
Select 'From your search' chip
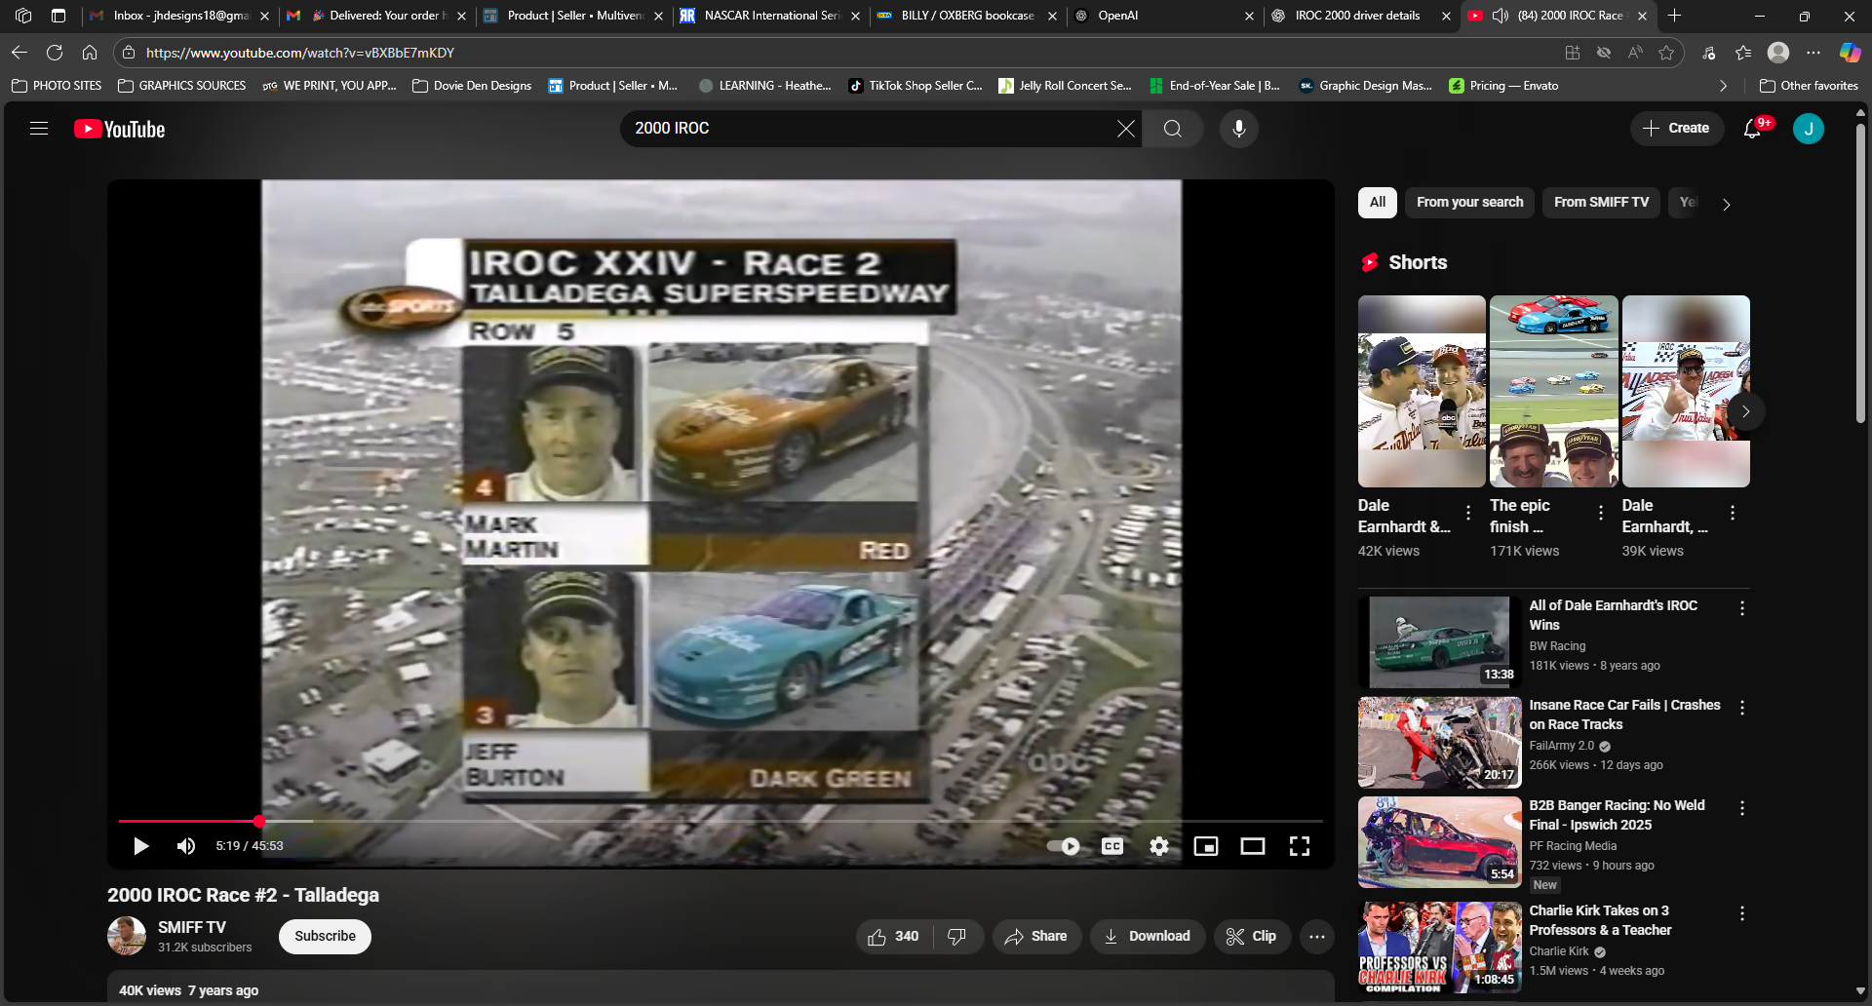(1469, 203)
